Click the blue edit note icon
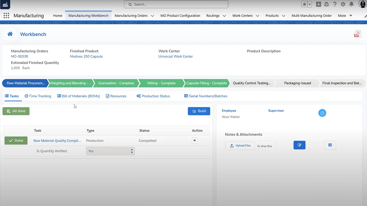Screen dimensions: 367x206 pos(299,145)
